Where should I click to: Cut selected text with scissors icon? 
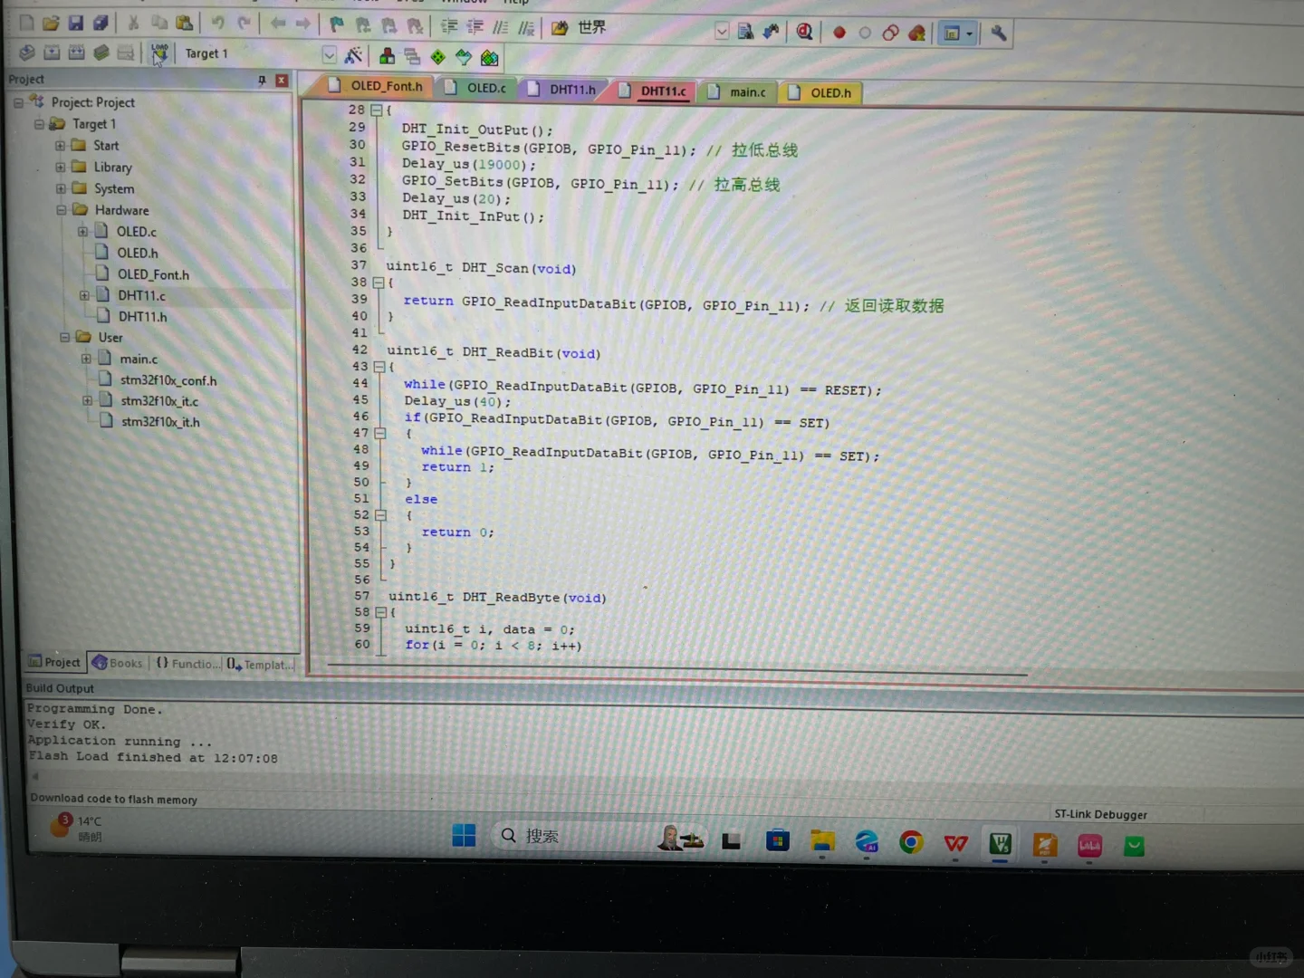pos(133,23)
